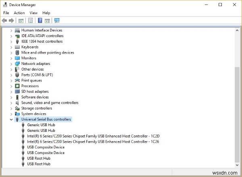Click the IEEE 1394 host controllers icon
Screen dimensions: 242x177
17,42
